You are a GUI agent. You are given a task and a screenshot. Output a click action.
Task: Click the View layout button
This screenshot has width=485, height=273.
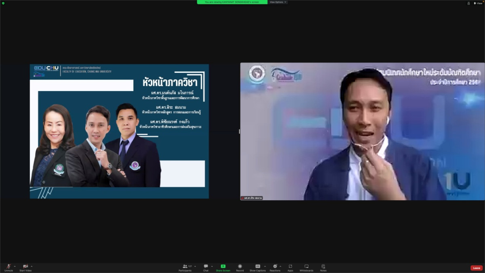tap(478, 3)
